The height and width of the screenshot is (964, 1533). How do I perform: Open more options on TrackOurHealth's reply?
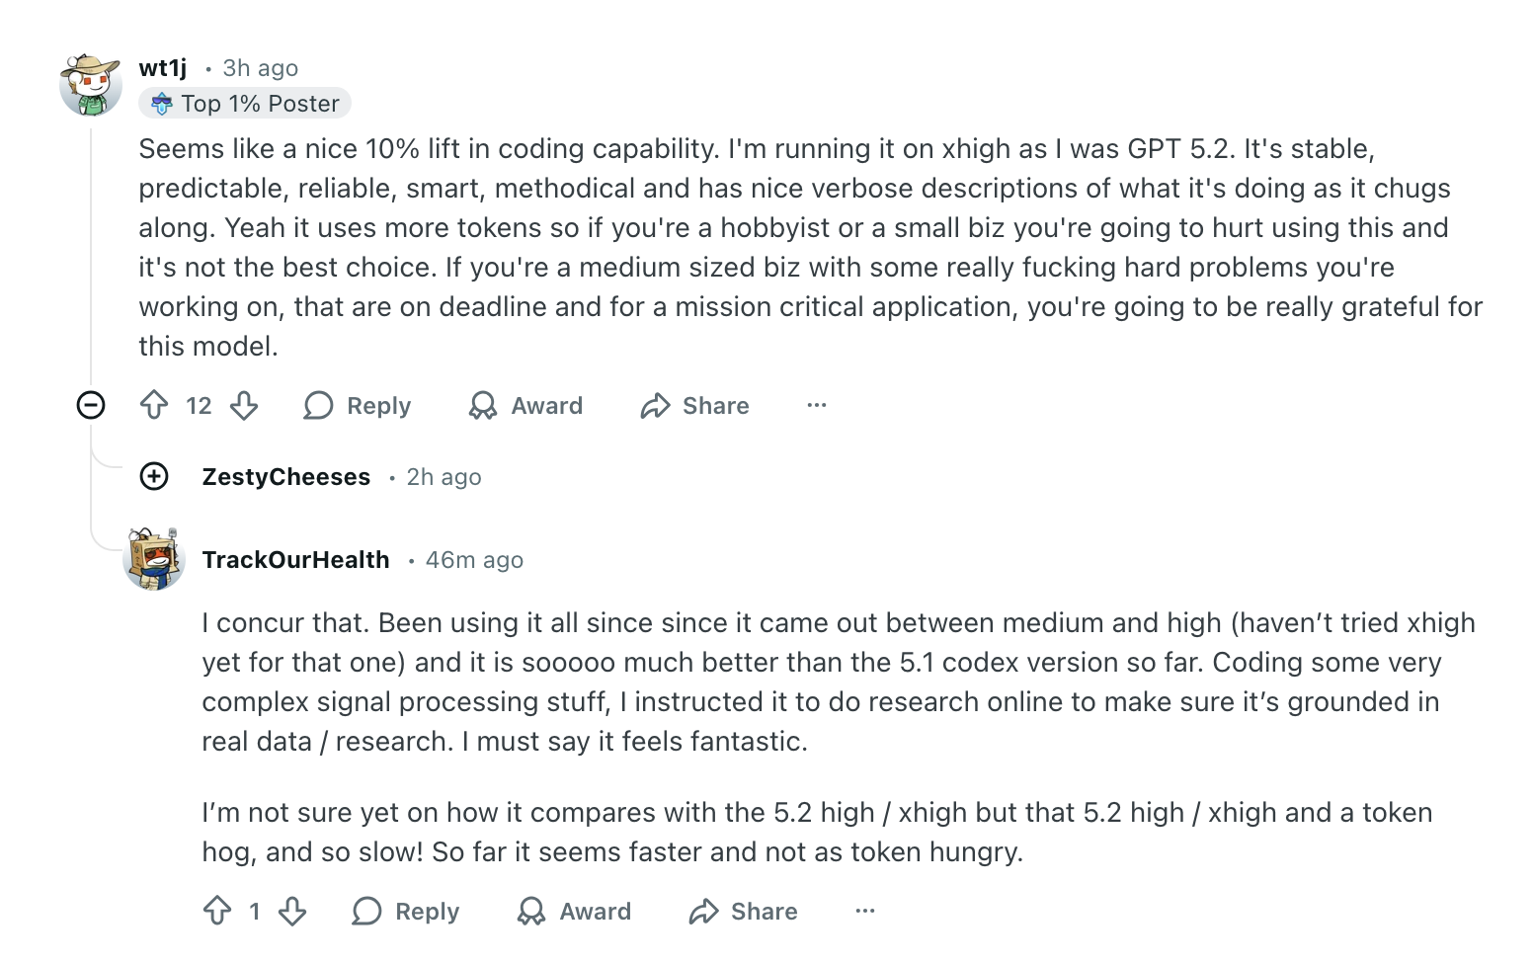click(x=865, y=911)
